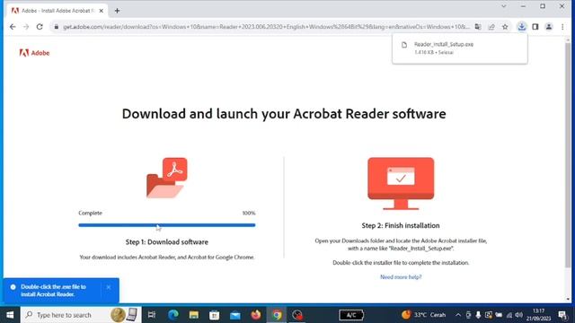
Task: Open the Mail app from taskbar
Action: point(235,315)
